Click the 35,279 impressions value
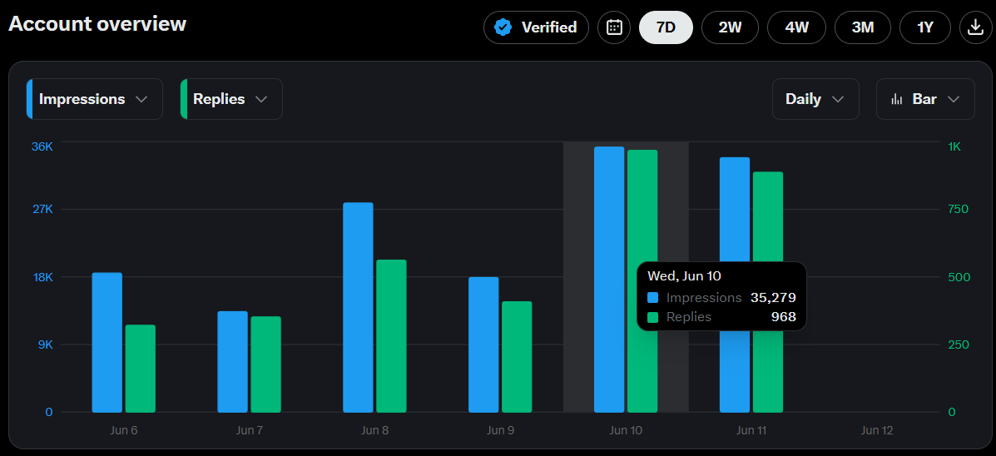 (773, 298)
